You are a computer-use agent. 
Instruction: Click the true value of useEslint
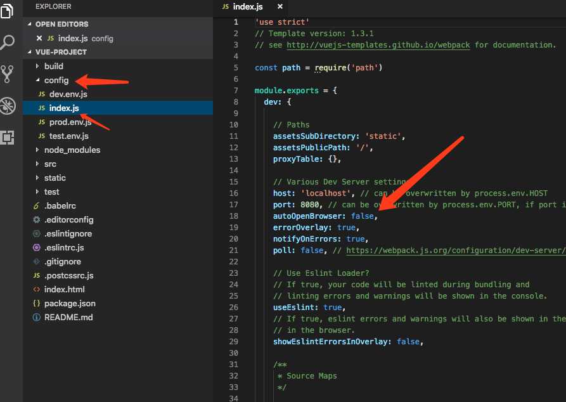(x=333, y=308)
